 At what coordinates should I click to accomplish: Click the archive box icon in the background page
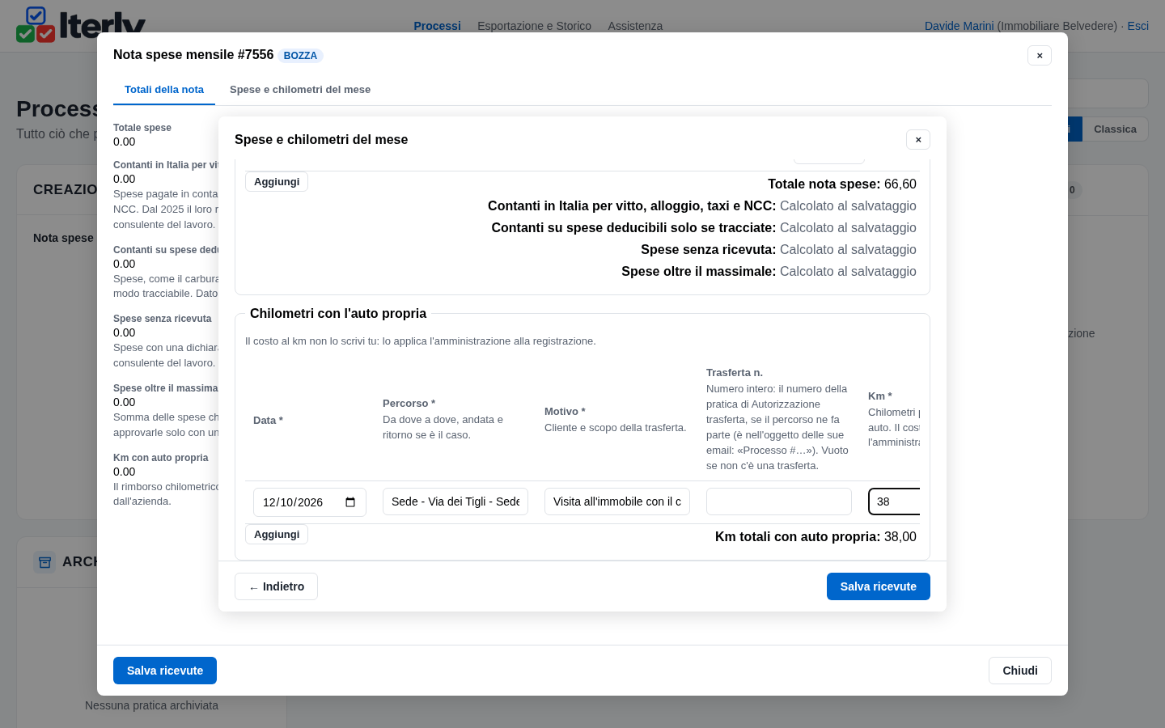(x=44, y=562)
